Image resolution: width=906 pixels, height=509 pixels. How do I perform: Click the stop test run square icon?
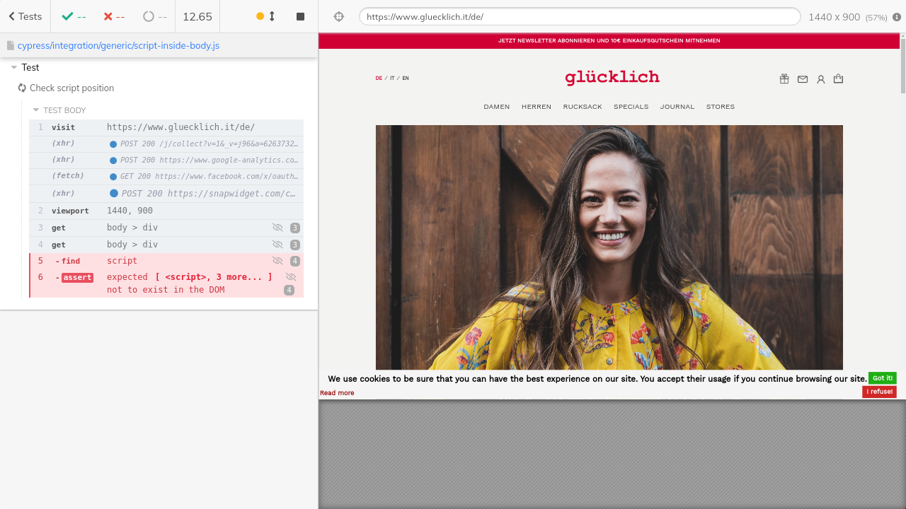(x=300, y=16)
